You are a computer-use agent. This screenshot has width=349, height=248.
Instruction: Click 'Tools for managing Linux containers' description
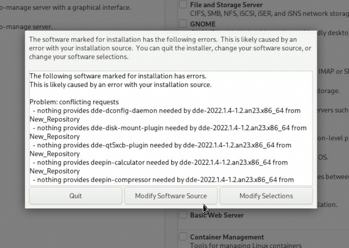[x=245, y=245]
